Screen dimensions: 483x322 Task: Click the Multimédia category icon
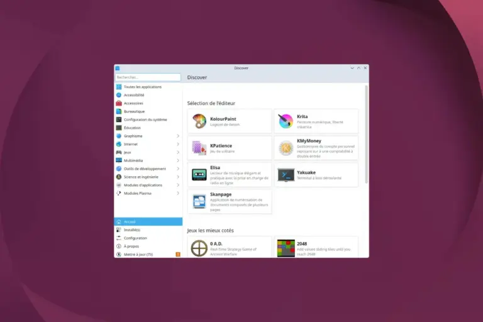tap(119, 160)
